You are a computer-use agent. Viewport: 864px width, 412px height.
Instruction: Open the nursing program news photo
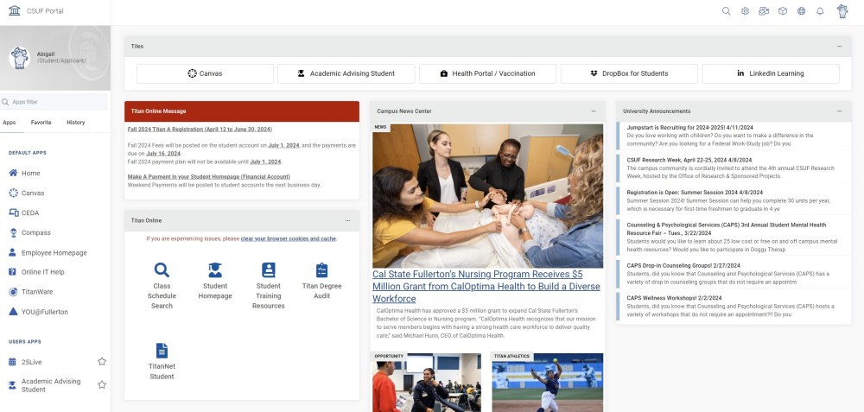(487, 195)
